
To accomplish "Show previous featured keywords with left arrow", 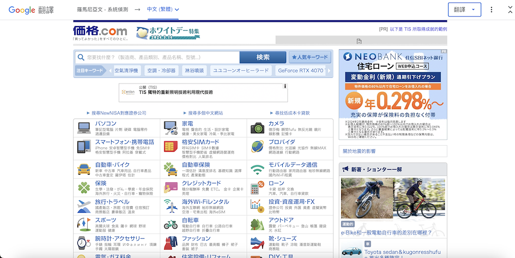I will (x=110, y=70).
